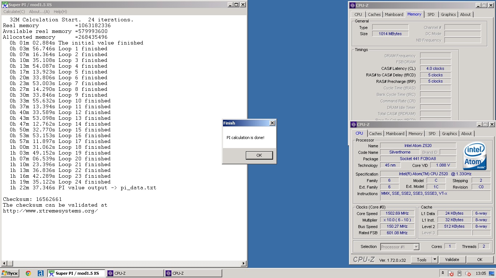Click the horizontal scrollbar right arrow in Super PI
Screen dimensions: 496x278
(243, 263)
